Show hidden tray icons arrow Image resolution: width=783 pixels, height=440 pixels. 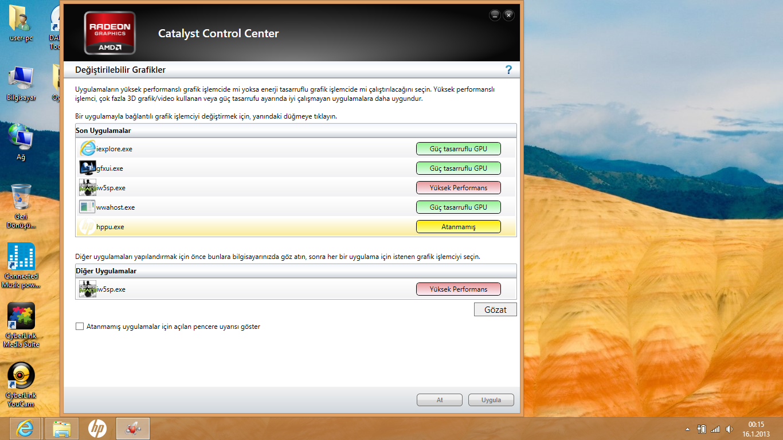point(688,429)
